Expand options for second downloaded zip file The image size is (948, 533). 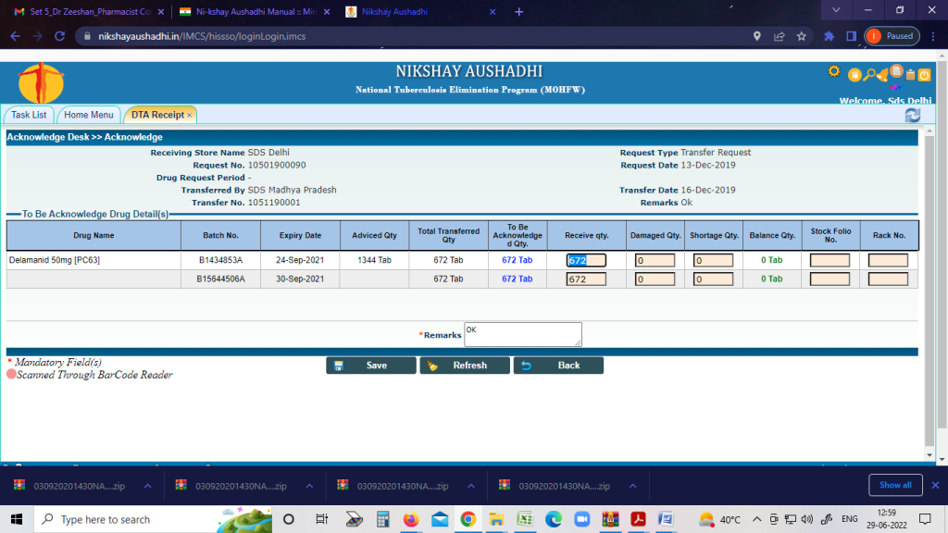pyautogui.click(x=309, y=486)
